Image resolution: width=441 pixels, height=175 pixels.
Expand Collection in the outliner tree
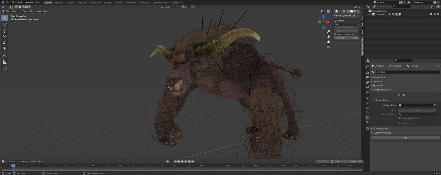click(370, 14)
